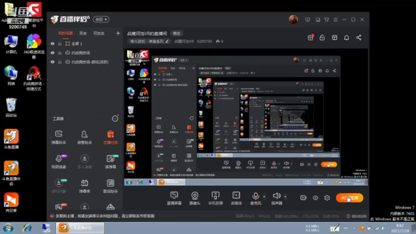Click the 斗鱼直播伴侣 taskbar button
Screen dimensions: 416x234
(x=80, y=228)
